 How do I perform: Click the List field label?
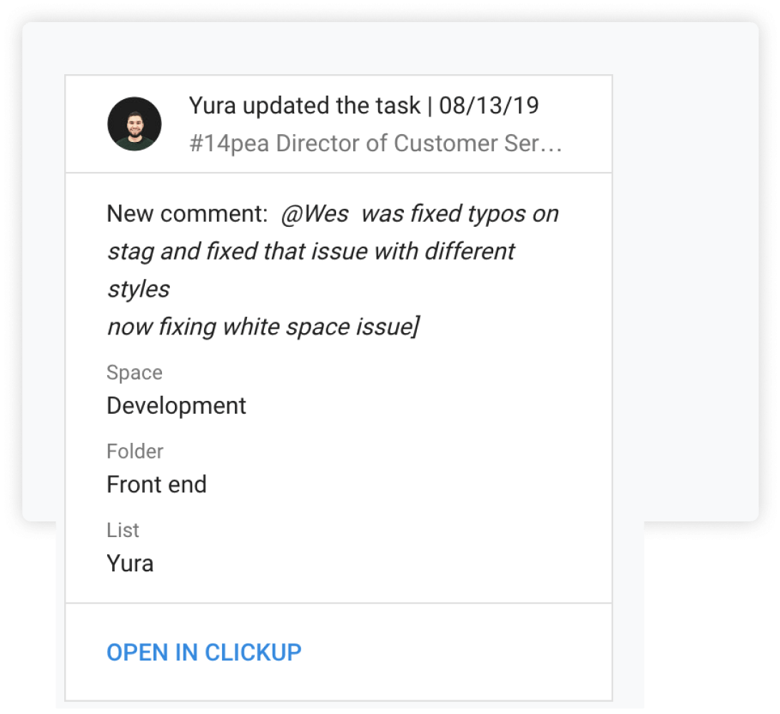(x=123, y=530)
